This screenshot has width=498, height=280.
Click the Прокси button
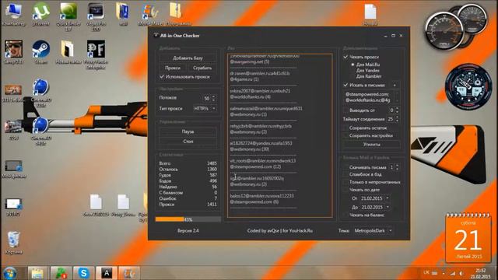173,68
